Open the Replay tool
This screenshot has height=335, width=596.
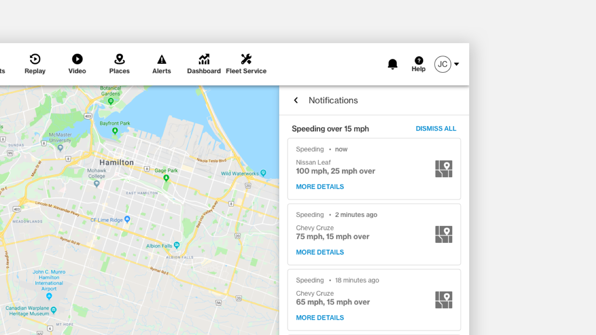pos(35,64)
